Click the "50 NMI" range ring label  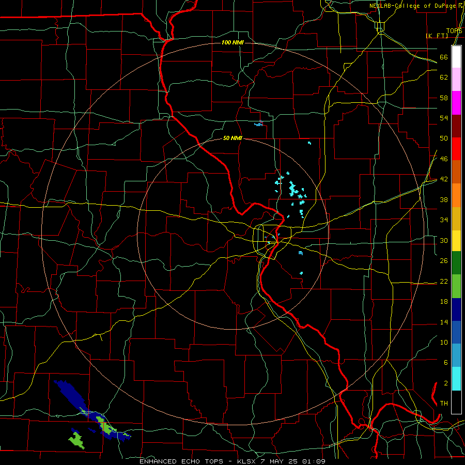tap(233, 138)
